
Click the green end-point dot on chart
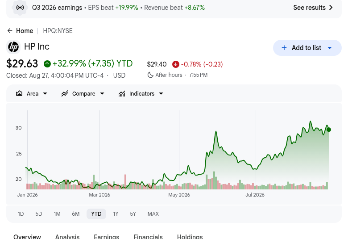coord(329,130)
